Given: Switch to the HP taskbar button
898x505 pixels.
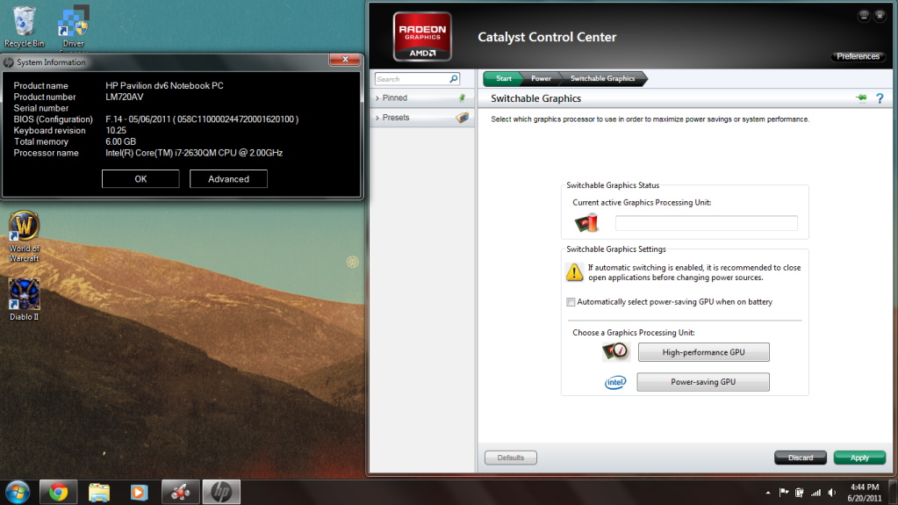Looking at the screenshot, I should coord(221,493).
